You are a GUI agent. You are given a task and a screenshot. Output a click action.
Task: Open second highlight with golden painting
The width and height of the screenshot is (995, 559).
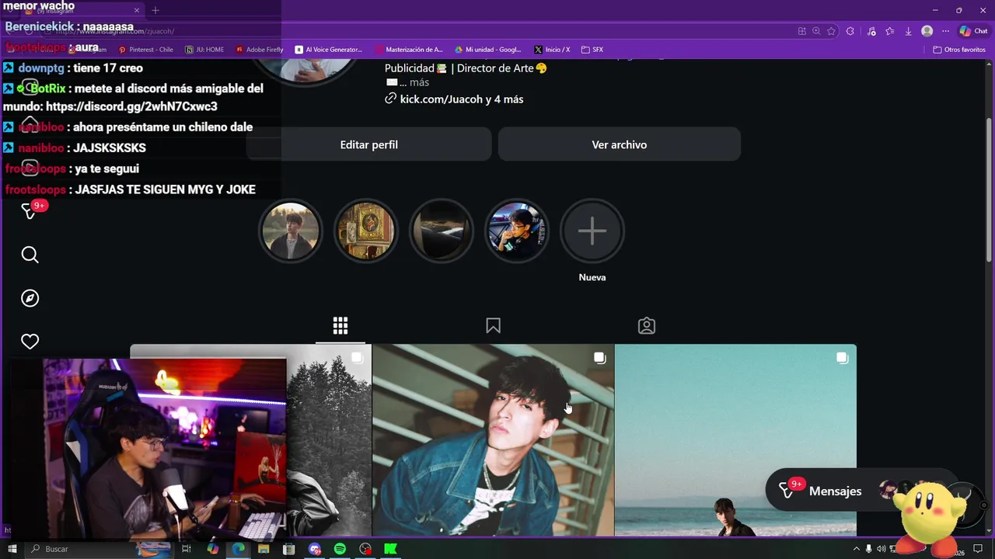(365, 231)
